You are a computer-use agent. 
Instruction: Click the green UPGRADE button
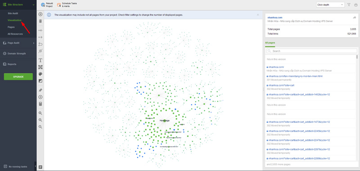[x=18, y=76]
